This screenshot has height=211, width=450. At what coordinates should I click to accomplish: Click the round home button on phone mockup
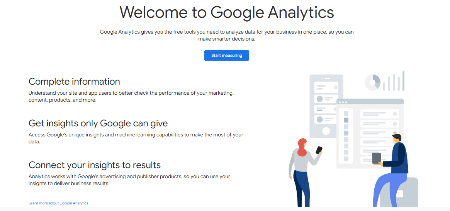[326, 131]
